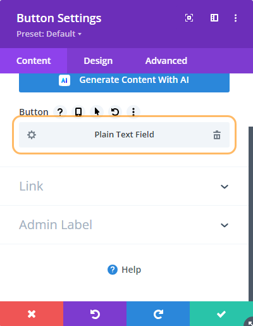Click the responsive phone icon beside Button
This screenshot has height=326, width=253.
pos(78,112)
